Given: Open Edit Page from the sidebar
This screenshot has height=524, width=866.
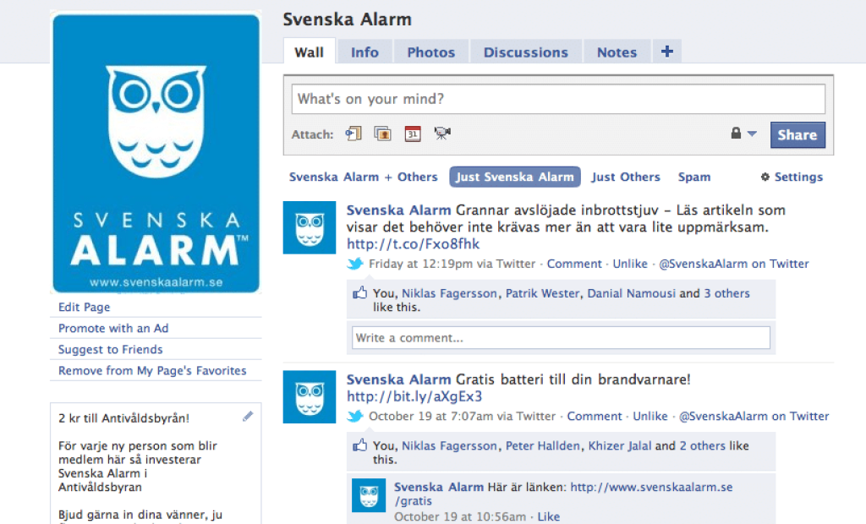Looking at the screenshot, I should (x=85, y=307).
